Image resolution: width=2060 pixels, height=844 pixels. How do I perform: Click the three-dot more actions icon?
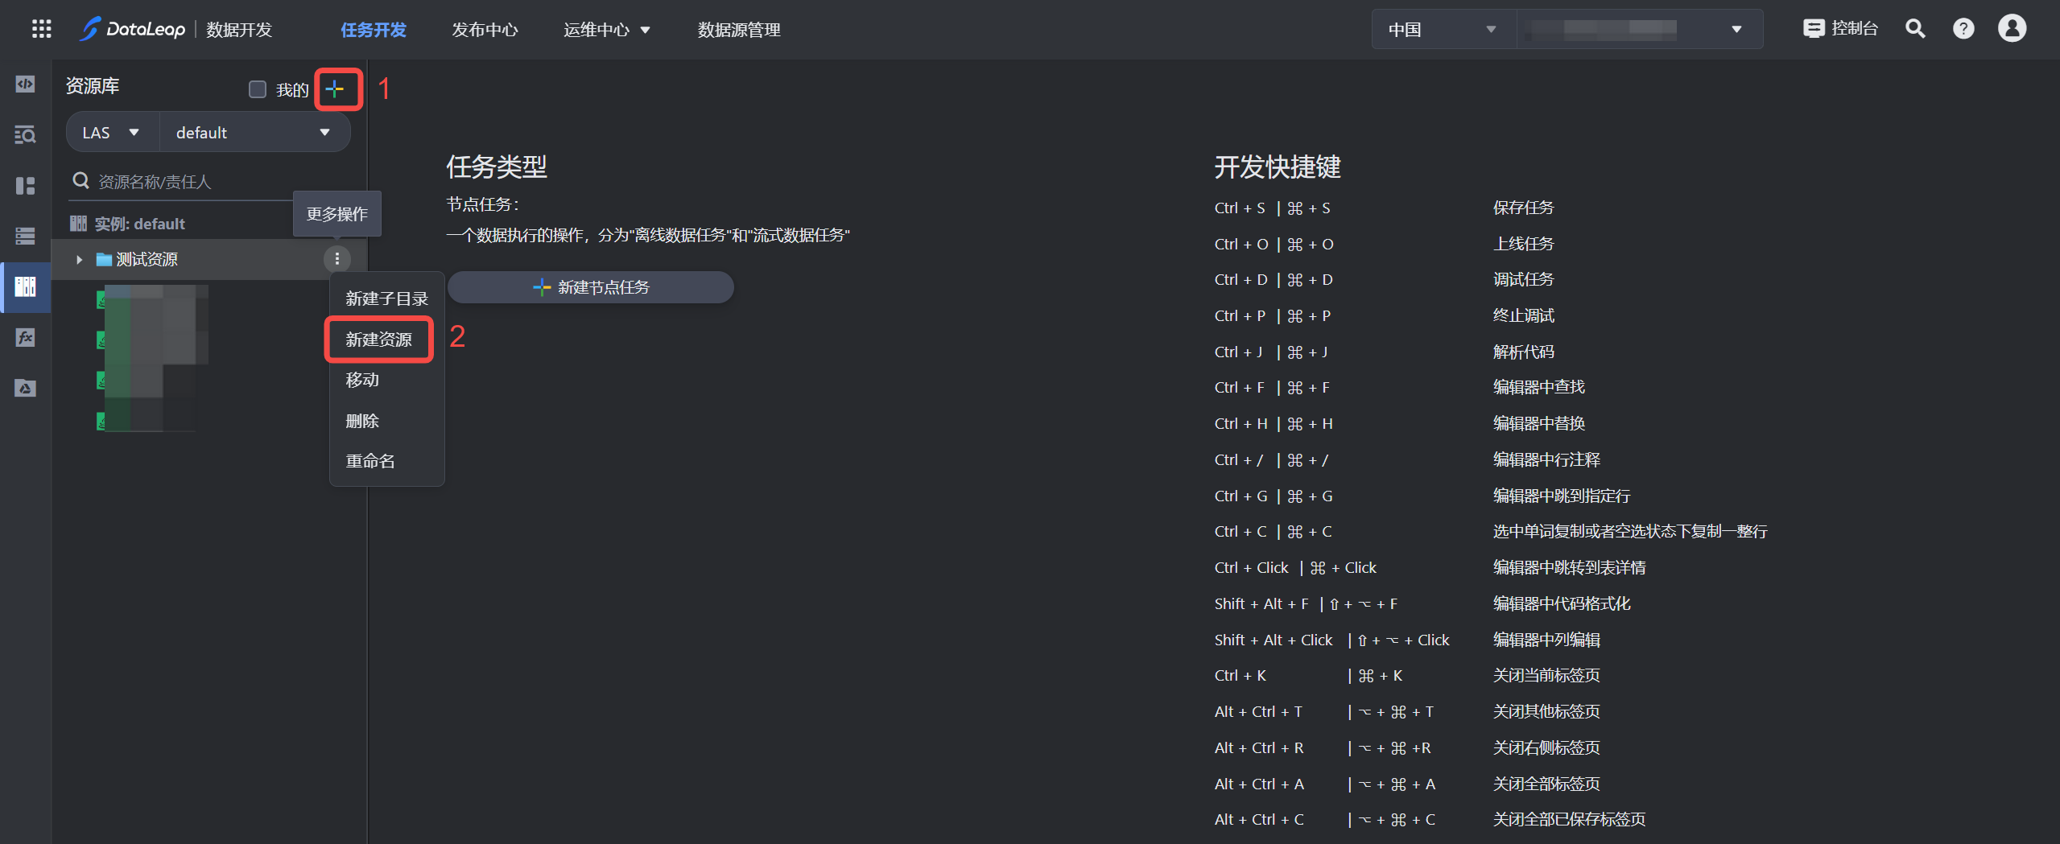tap(337, 259)
